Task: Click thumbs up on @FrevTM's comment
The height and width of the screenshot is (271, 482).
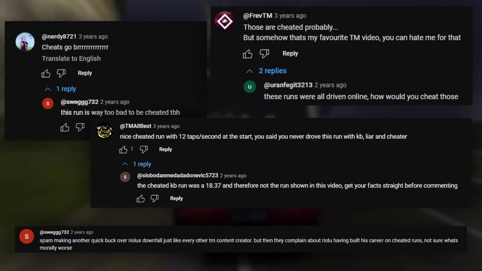Action: click(248, 54)
